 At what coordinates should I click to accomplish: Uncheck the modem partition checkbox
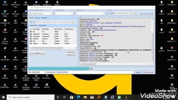pyautogui.click(x=31, y=43)
